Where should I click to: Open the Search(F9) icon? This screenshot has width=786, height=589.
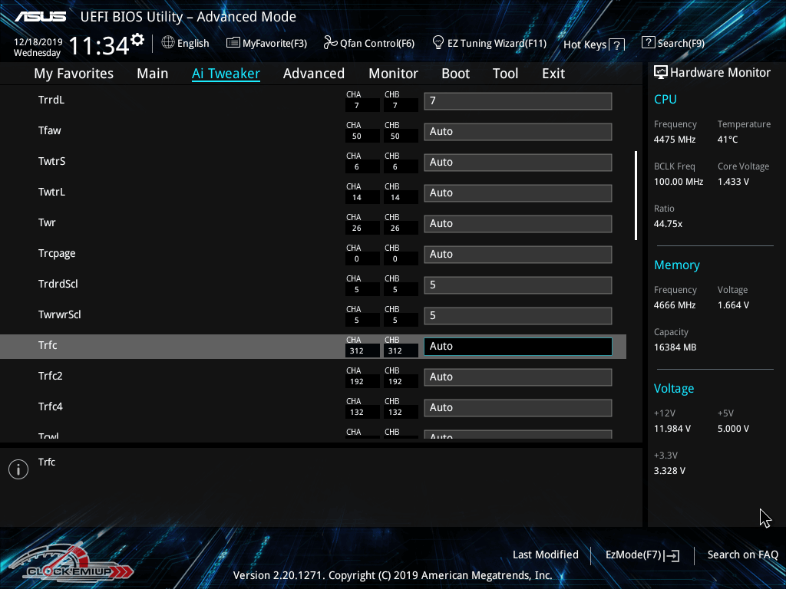point(648,43)
